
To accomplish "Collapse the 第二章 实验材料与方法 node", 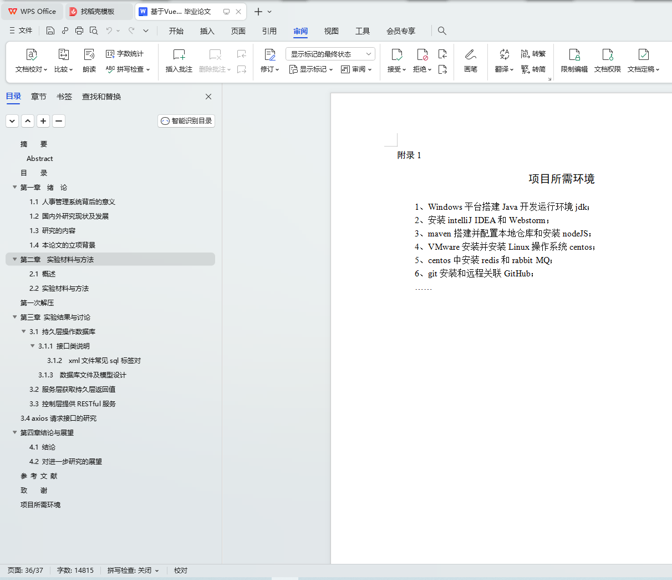I will [x=15, y=259].
